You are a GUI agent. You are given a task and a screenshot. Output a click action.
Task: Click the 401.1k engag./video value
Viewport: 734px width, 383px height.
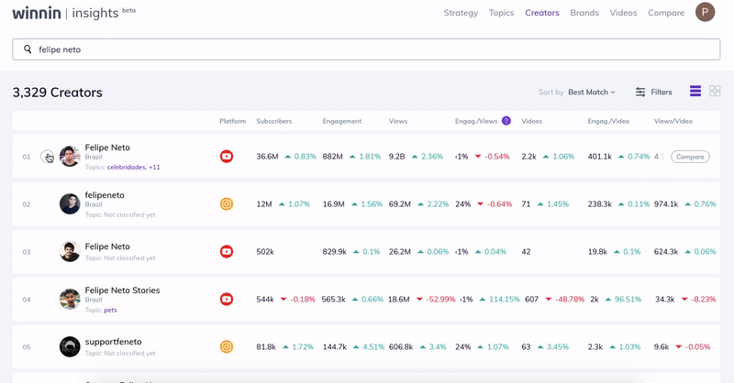(x=600, y=157)
